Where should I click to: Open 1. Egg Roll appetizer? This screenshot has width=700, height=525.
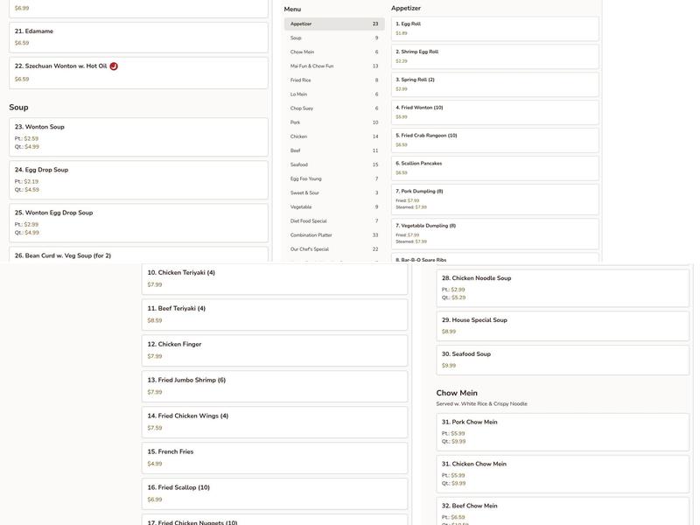494,29
